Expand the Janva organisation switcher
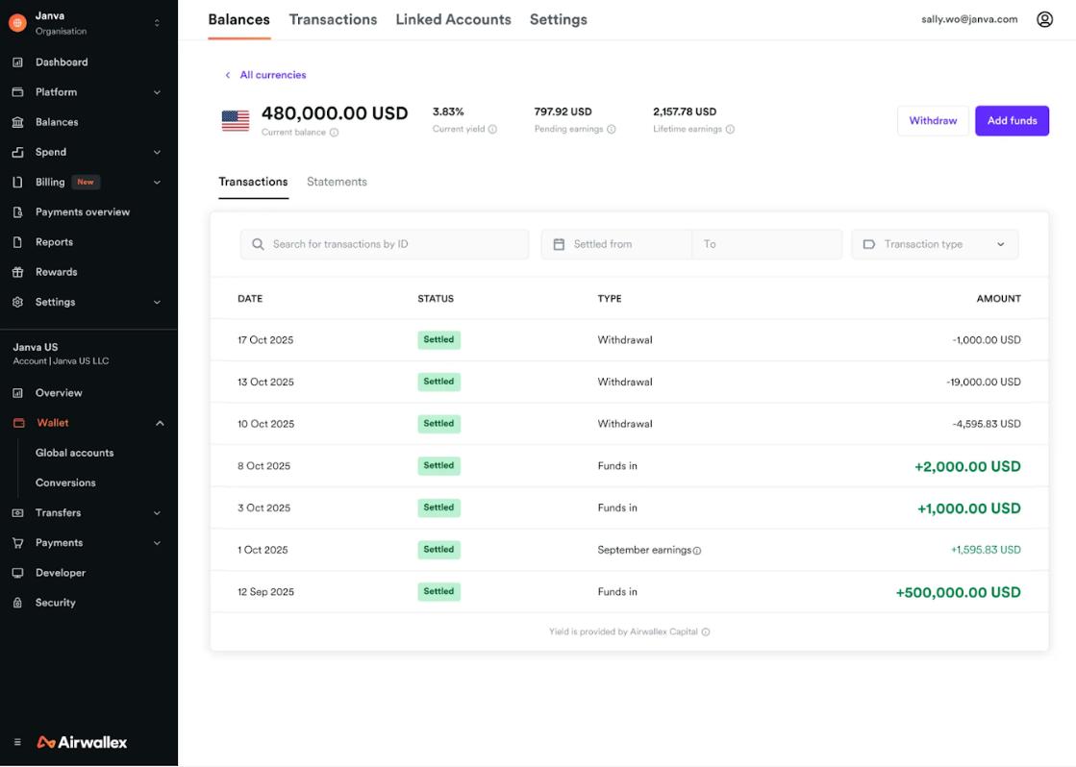Image resolution: width=1076 pixels, height=767 pixels. (x=157, y=23)
